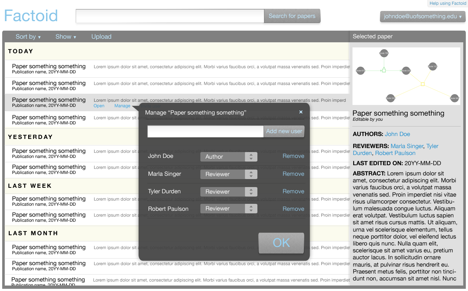468x291 pixels.
Task: Open John Doe's Author role dropdown
Action: pos(229,157)
